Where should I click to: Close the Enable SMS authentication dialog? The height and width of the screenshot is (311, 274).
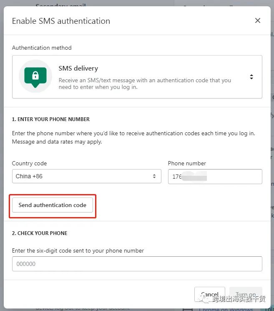258,20
